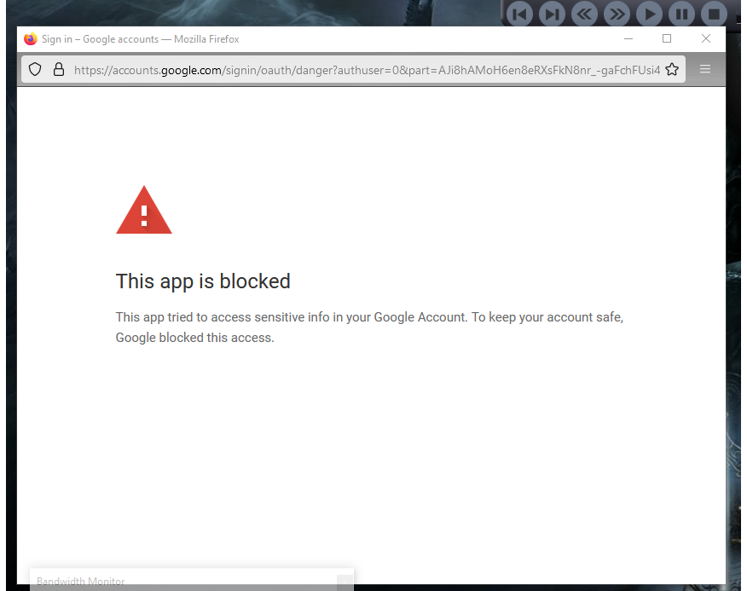Open the Firefox hamburger application menu
The width and height of the screenshot is (747, 591).
coord(705,70)
